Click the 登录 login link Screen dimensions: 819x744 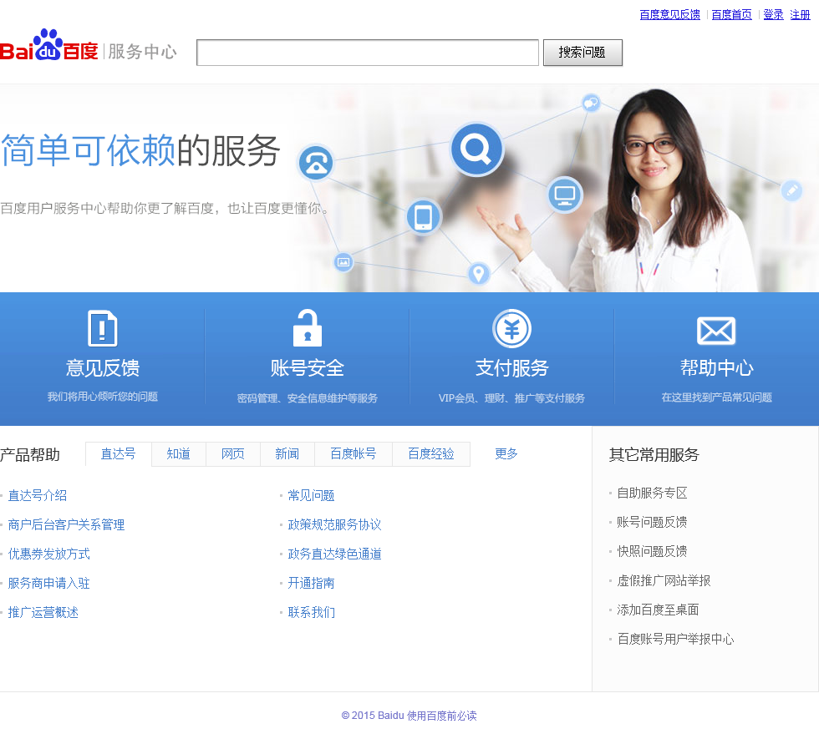click(x=773, y=14)
